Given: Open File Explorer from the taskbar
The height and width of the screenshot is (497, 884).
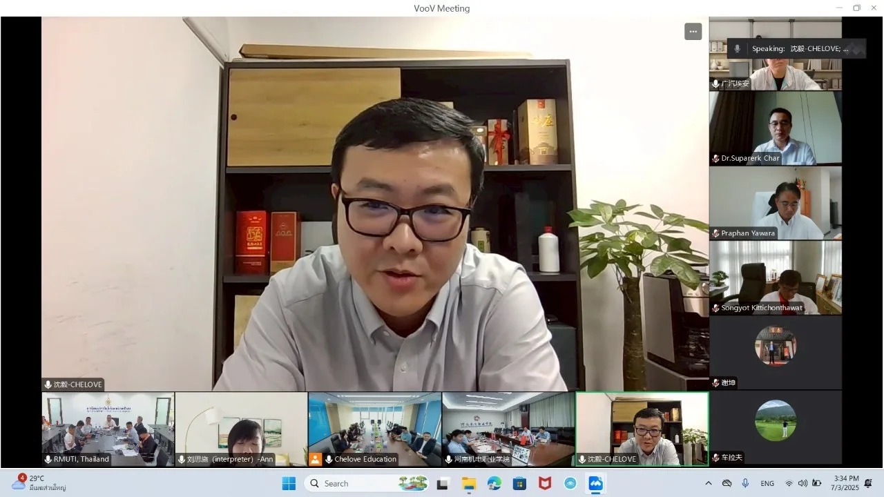Looking at the screenshot, I should click(469, 483).
